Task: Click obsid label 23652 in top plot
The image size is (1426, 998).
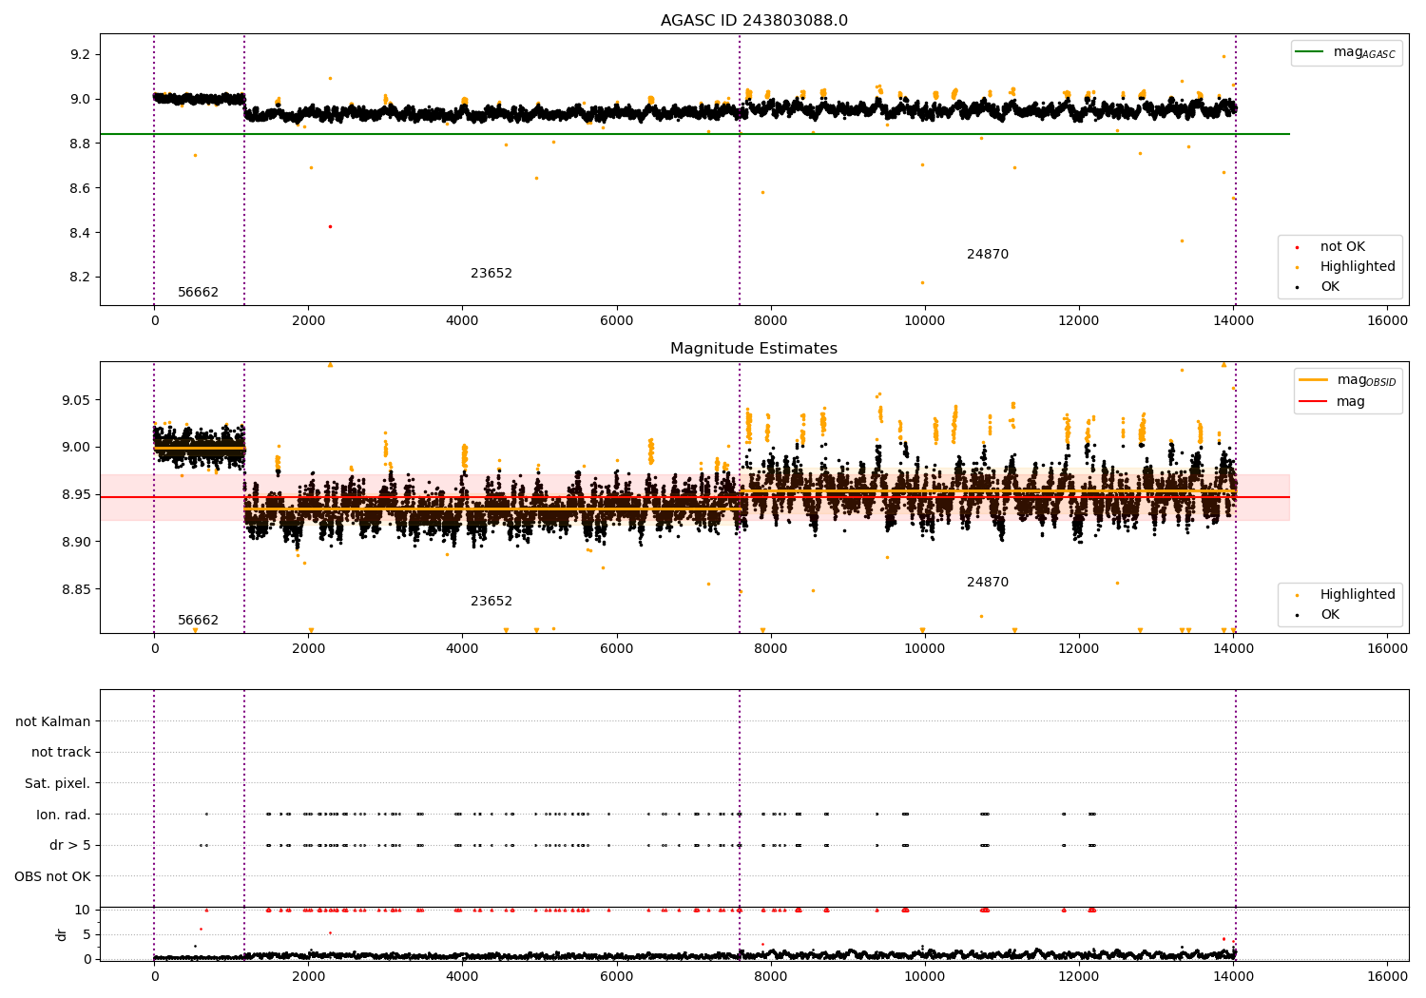Action: tap(491, 274)
